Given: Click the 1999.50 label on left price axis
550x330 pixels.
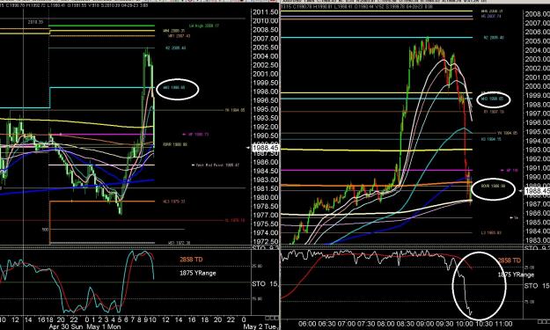Looking at the screenshot, I should coord(266,83).
